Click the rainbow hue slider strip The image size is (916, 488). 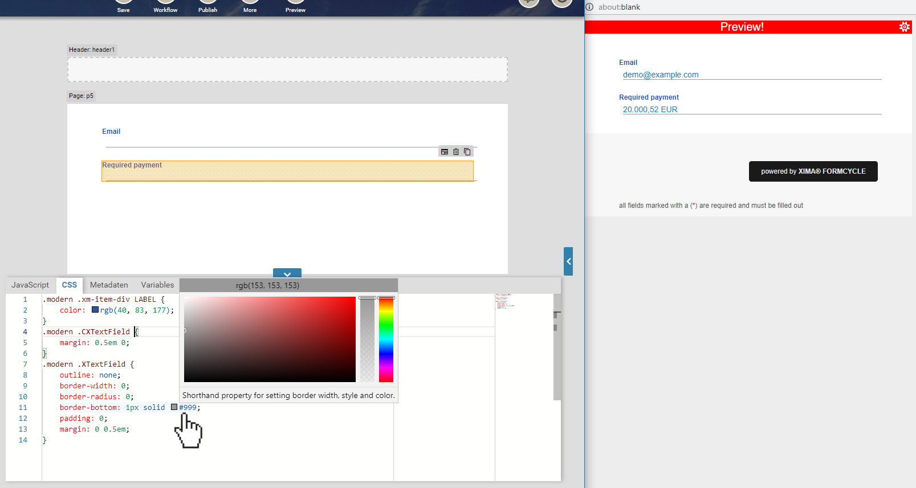386,339
